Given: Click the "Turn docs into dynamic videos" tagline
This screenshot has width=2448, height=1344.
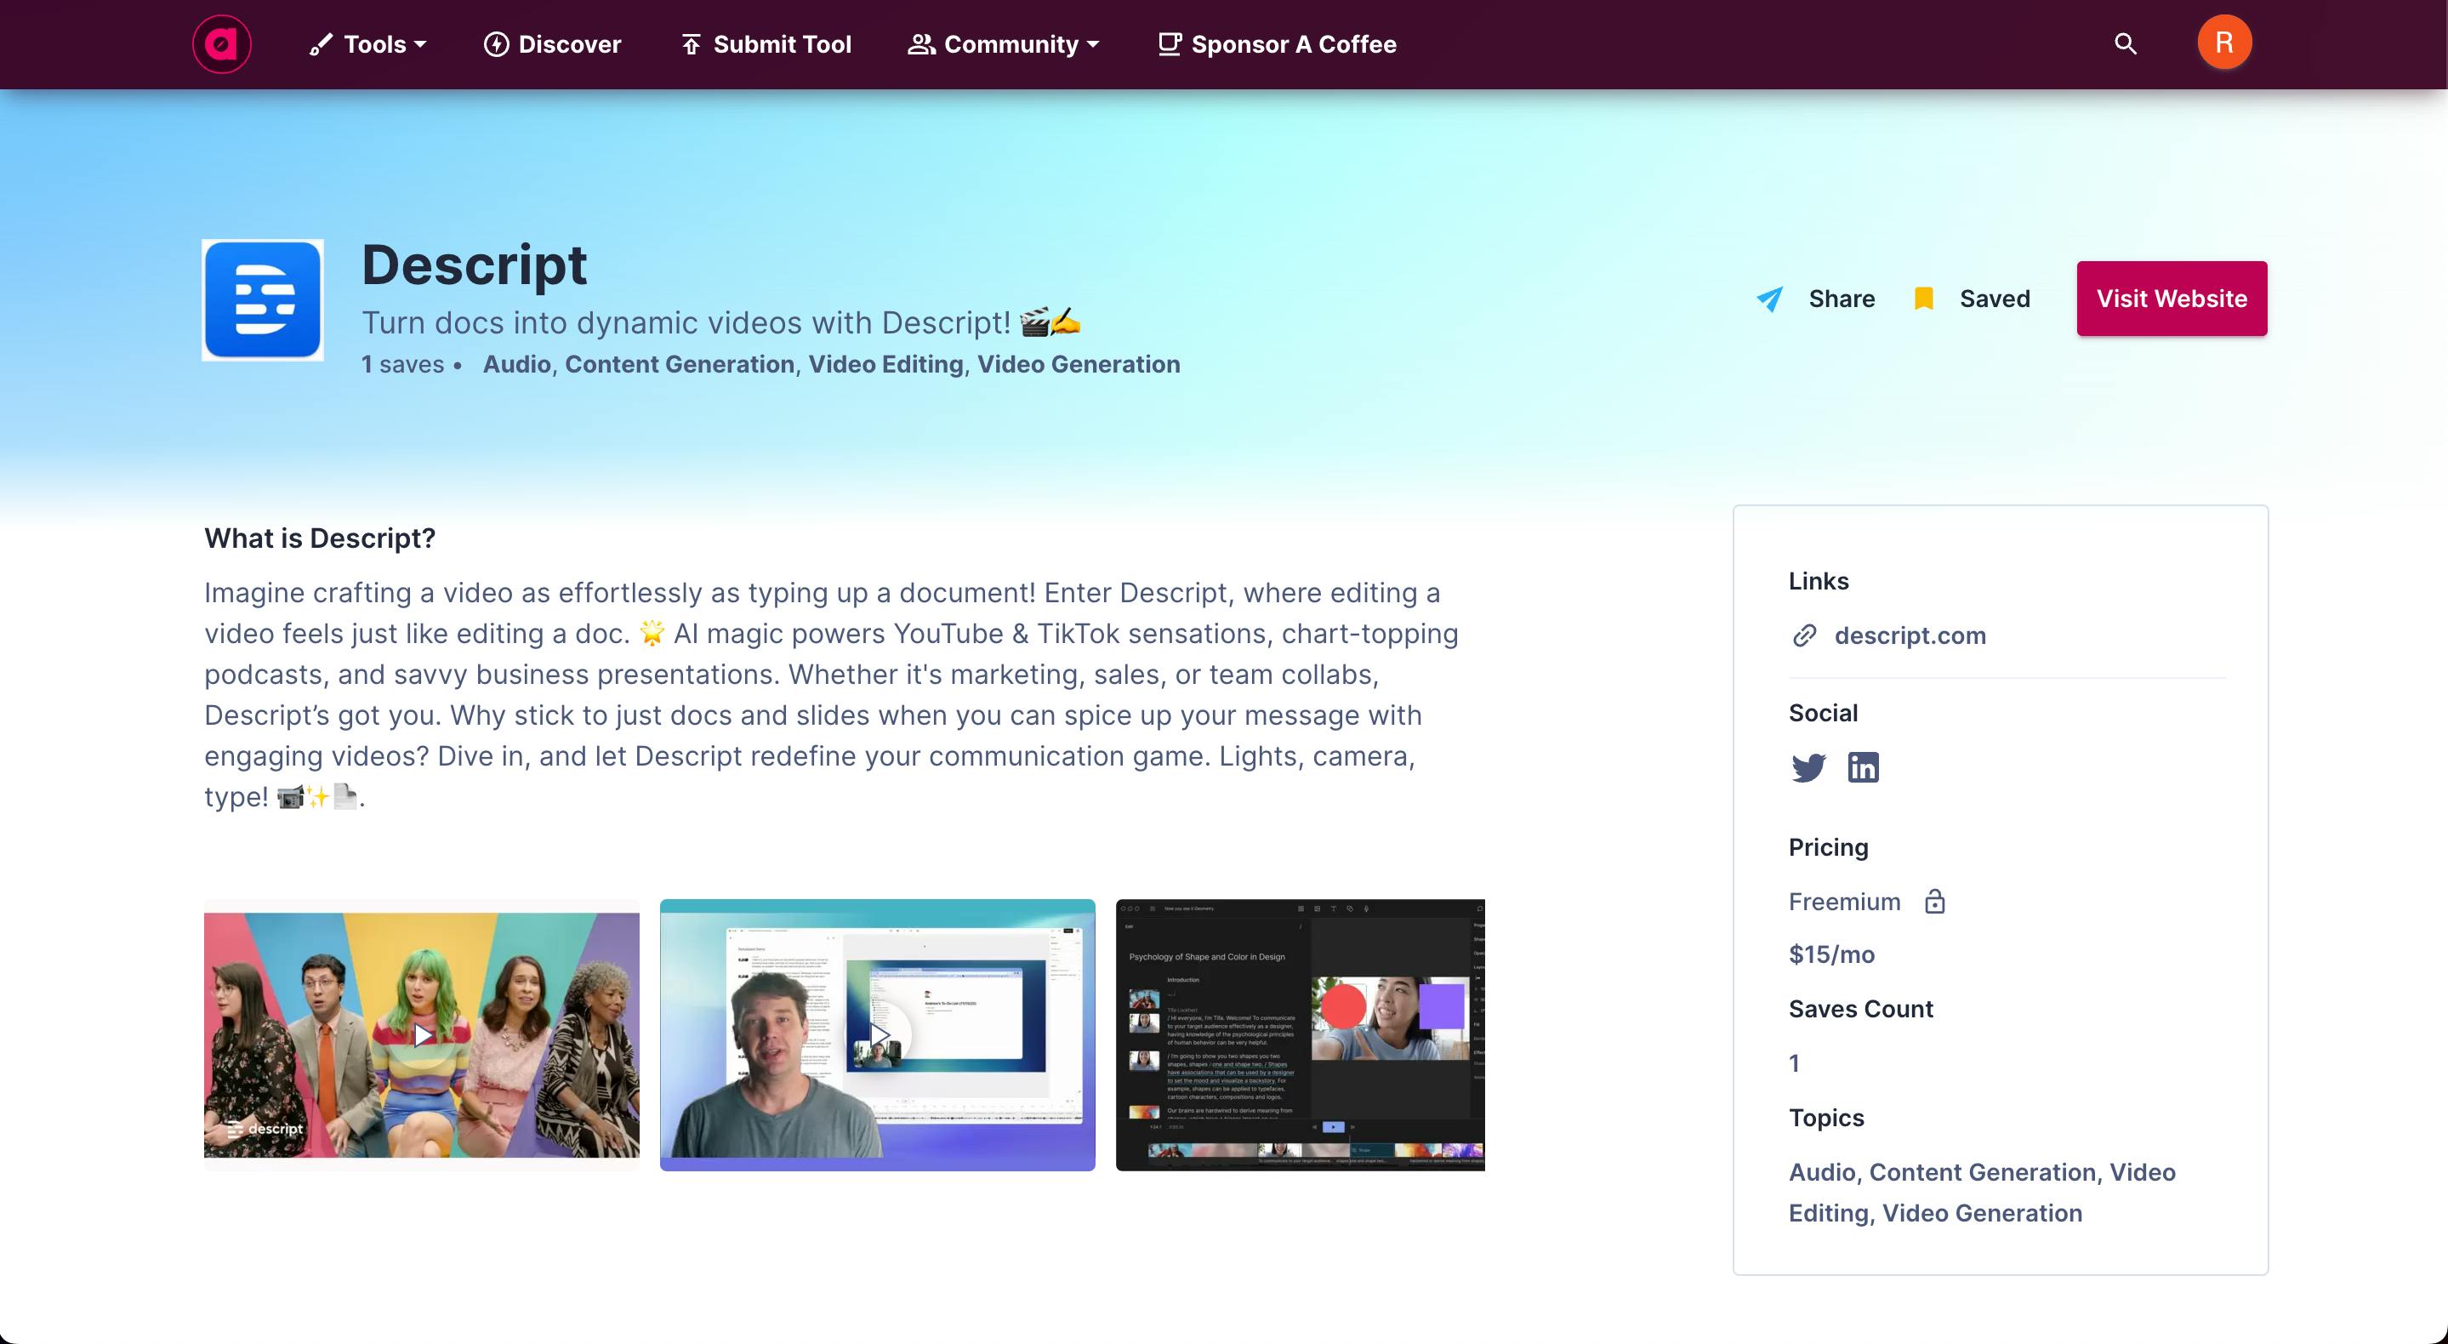Looking at the screenshot, I should 721,323.
